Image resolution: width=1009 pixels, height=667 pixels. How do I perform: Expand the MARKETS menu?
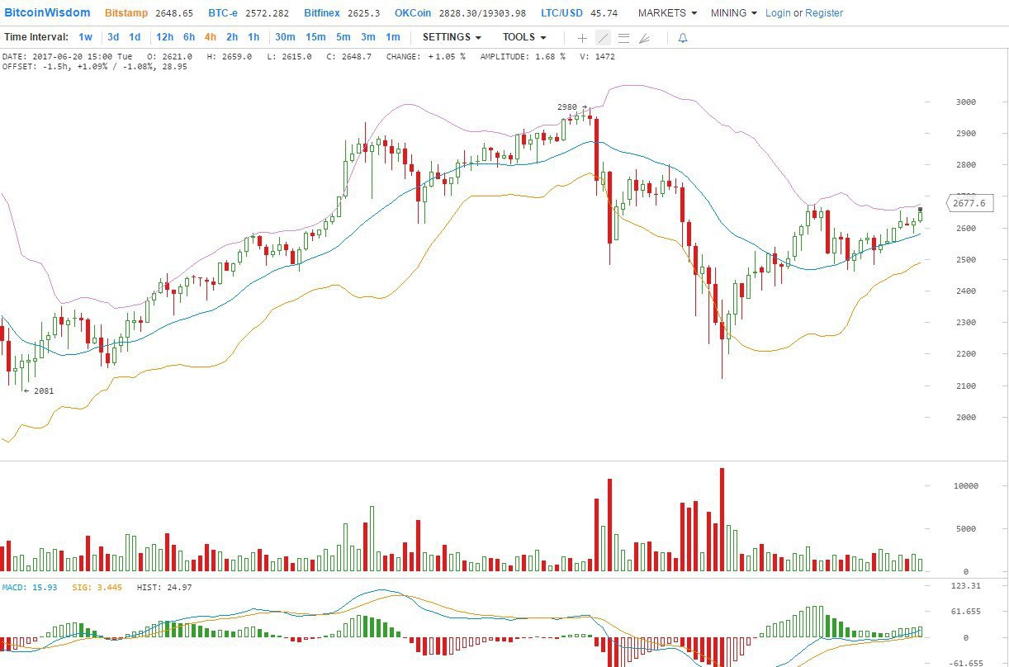point(667,13)
